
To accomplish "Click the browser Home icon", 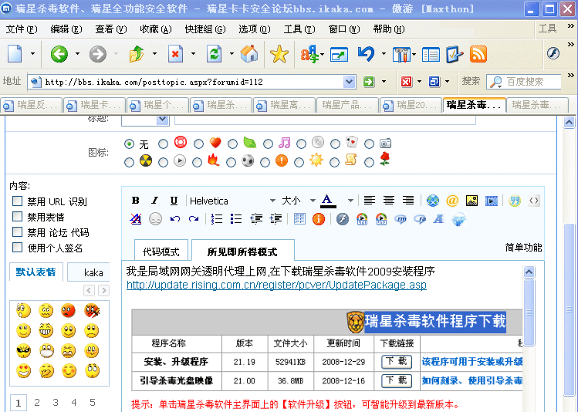I will point(248,54).
